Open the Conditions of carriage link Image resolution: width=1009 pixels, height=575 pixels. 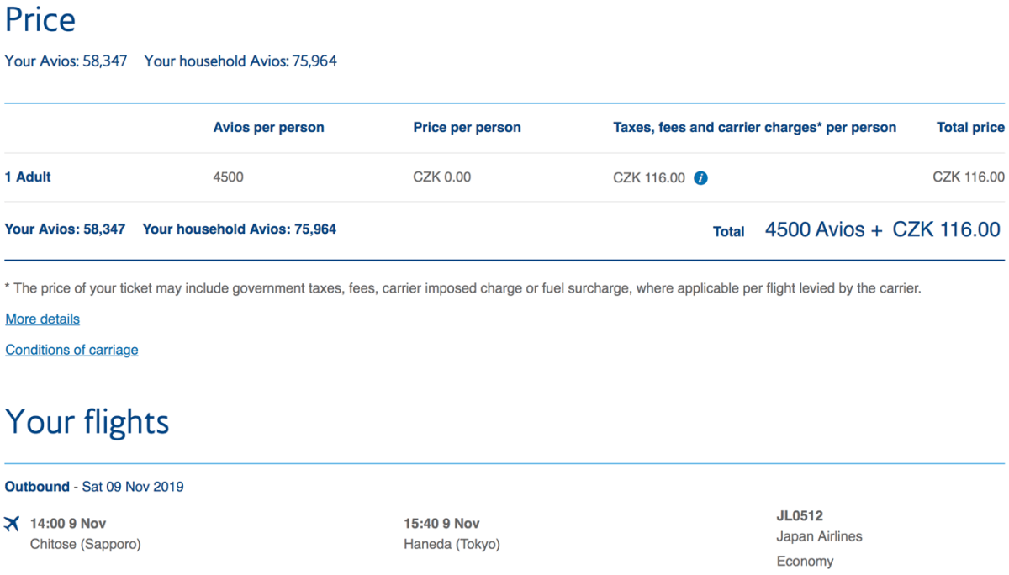[x=71, y=350]
